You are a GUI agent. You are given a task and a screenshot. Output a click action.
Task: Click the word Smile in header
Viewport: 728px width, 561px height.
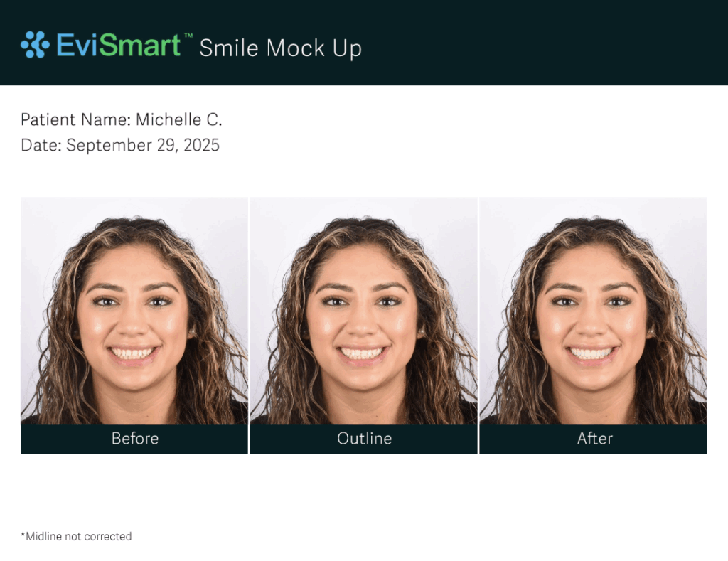pyautogui.click(x=230, y=48)
